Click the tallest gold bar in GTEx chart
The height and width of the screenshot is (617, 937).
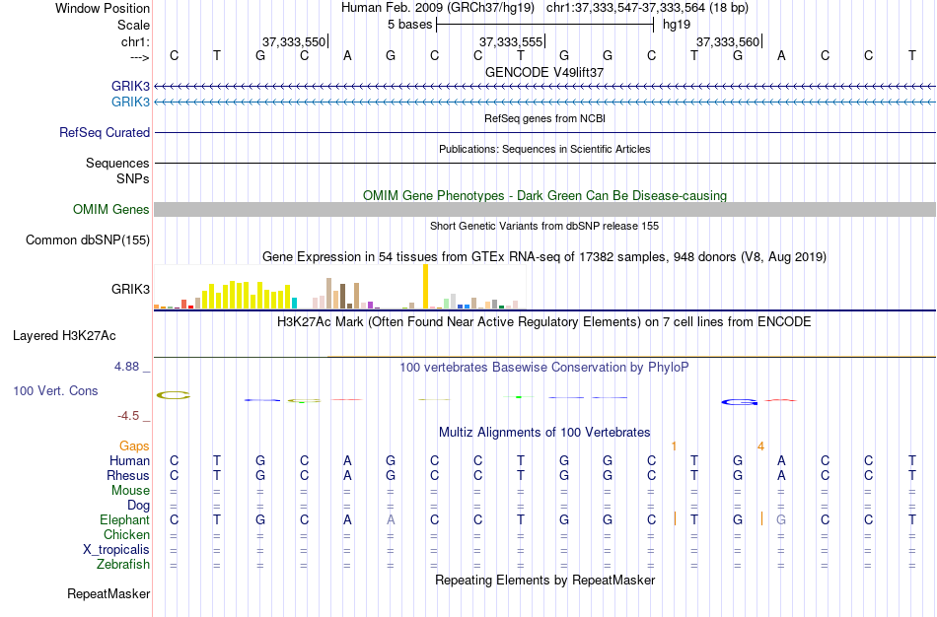point(425,286)
